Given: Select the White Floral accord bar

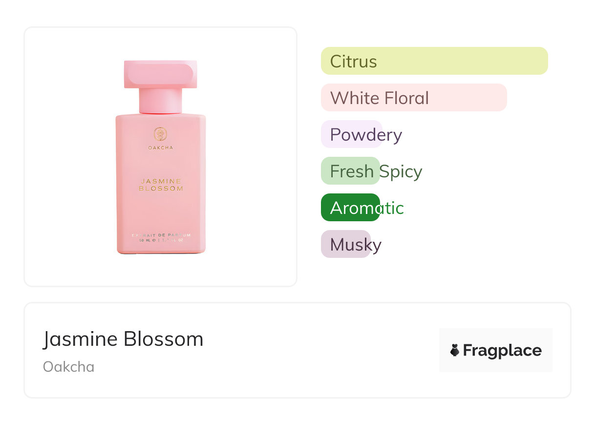Looking at the screenshot, I should [413, 98].
